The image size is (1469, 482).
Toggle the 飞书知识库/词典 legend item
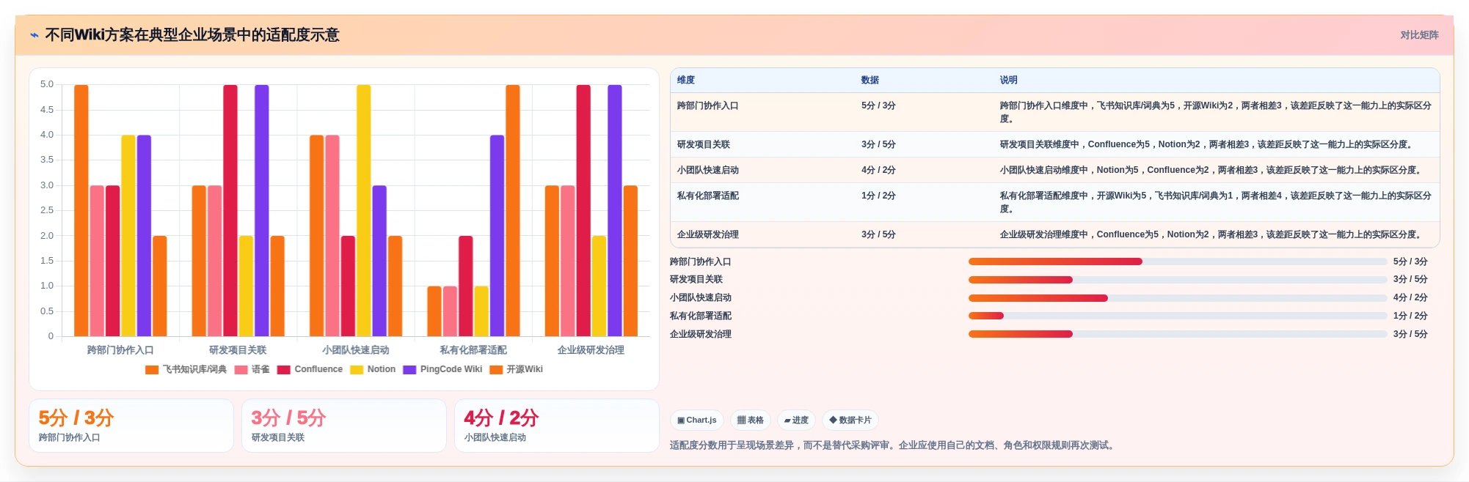[186, 369]
